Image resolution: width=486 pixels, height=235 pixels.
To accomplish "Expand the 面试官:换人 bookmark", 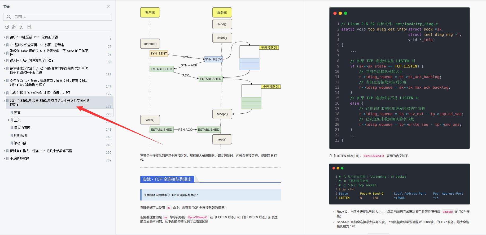I will pos(4,151).
